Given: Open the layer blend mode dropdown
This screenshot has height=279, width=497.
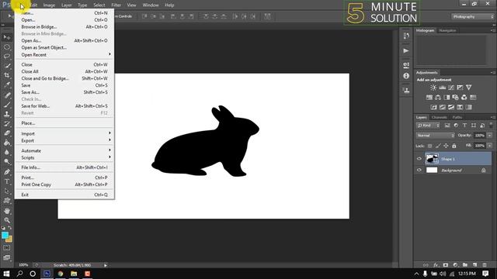Looking at the screenshot, I should [x=435, y=136].
